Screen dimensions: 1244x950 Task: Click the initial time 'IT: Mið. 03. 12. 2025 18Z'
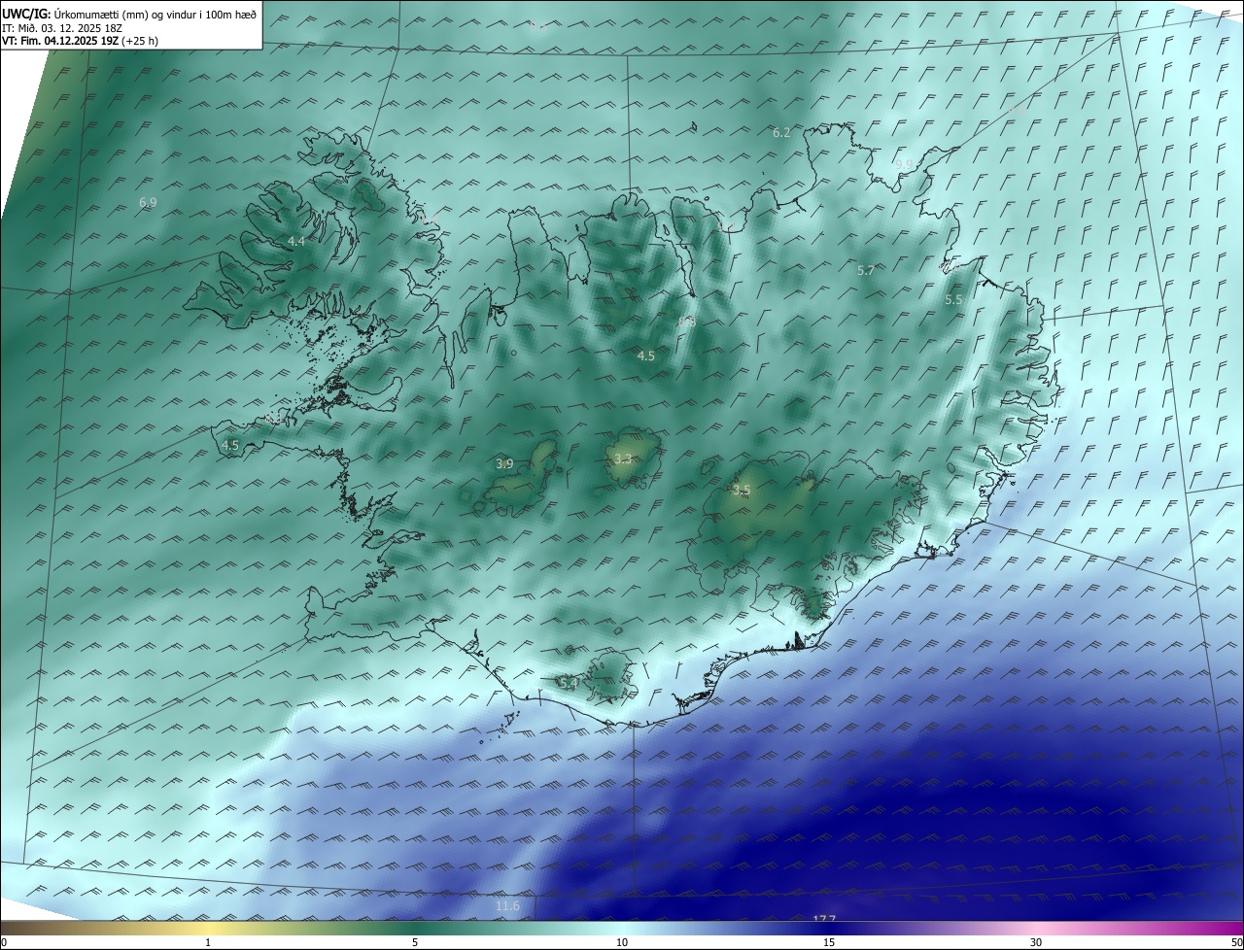click(62, 28)
